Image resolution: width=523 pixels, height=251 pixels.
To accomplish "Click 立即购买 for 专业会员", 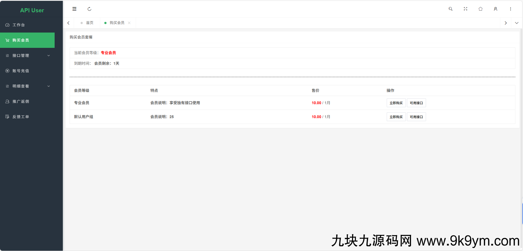I will 396,103.
